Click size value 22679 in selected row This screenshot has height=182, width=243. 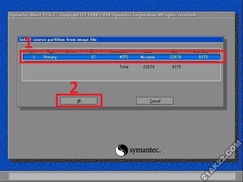175,57
